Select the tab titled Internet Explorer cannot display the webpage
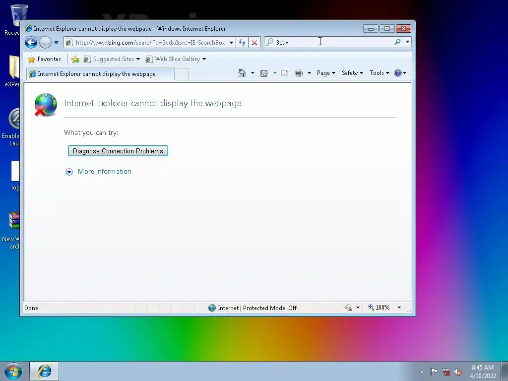This screenshot has width=508, height=381. [x=100, y=74]
